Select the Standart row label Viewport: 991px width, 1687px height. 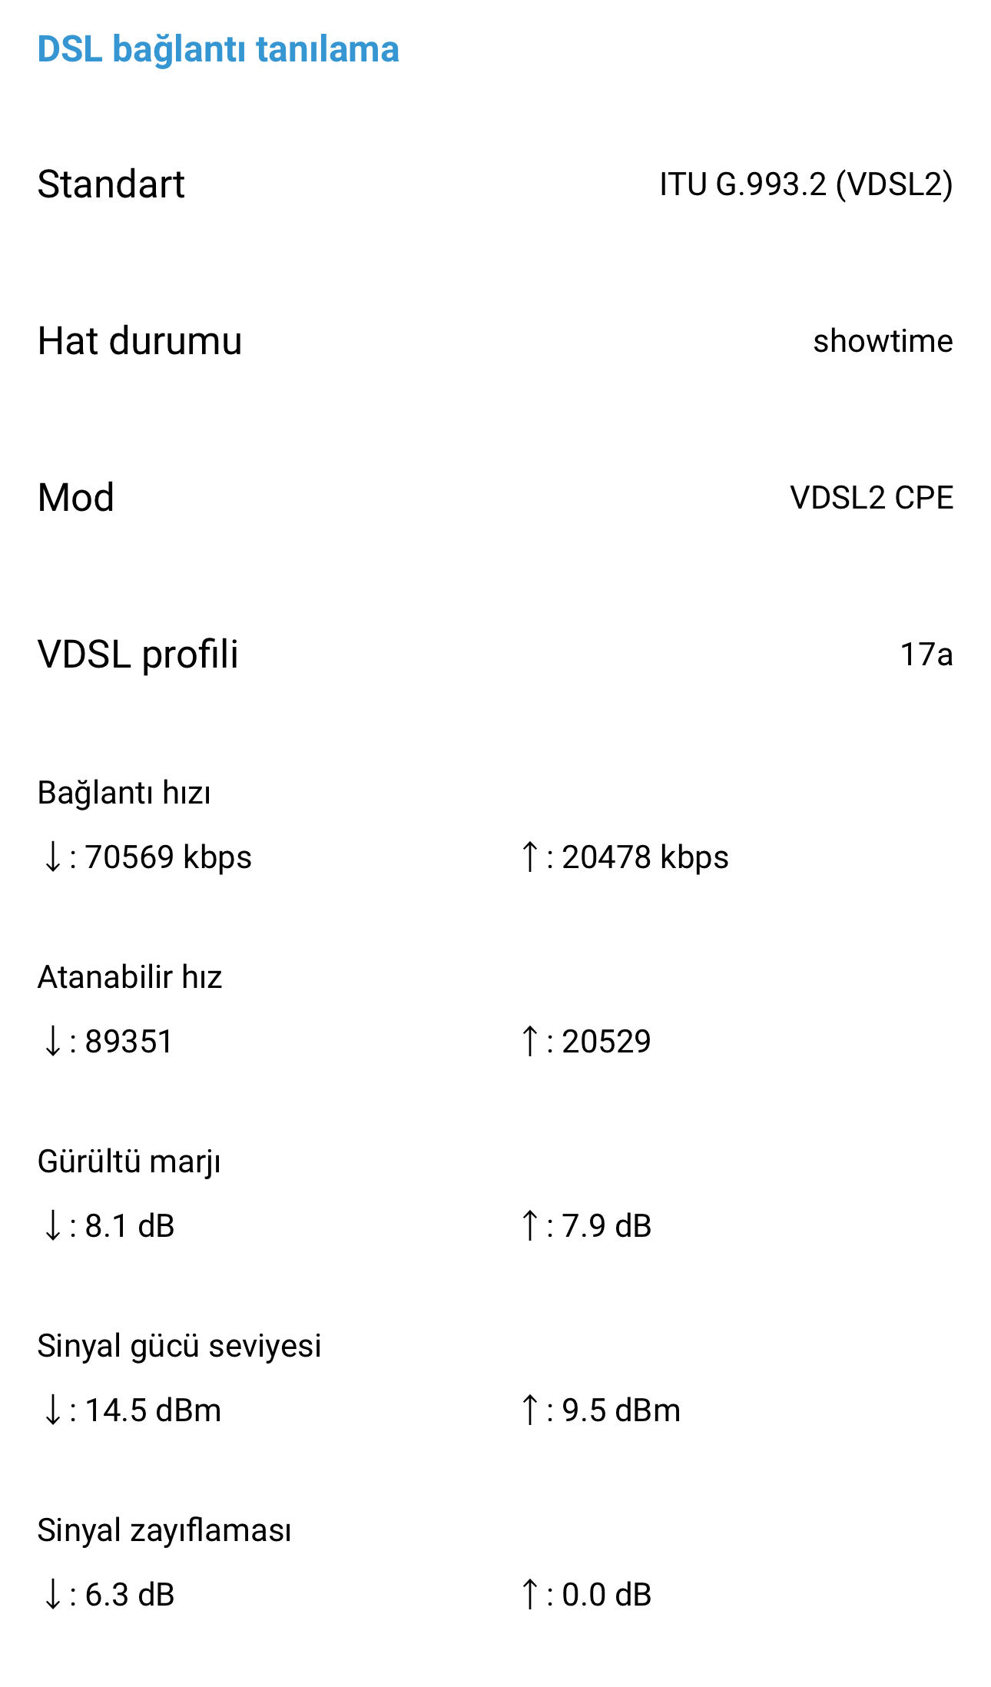click(x=111, y=184)
